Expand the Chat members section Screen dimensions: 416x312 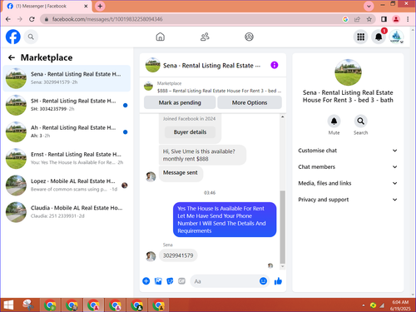pyautogui.click(x=348, y=167)
